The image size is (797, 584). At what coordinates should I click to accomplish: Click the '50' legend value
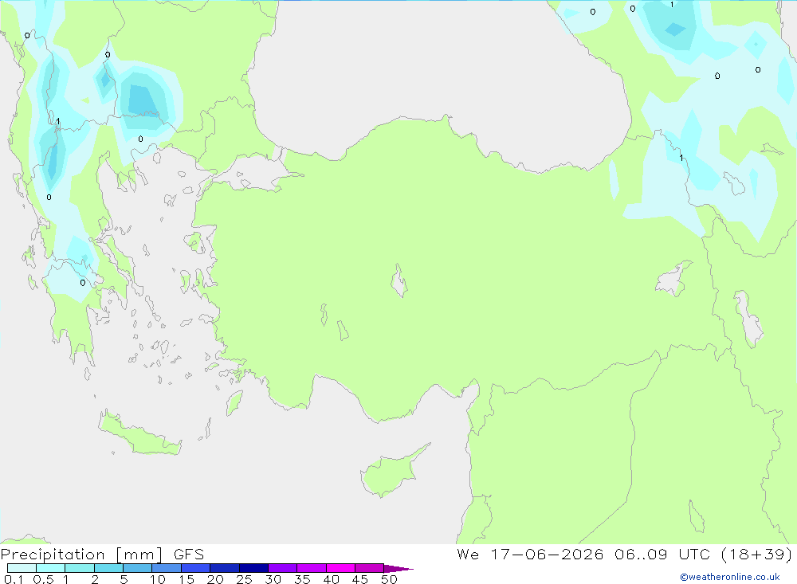[x=390, y=579]
